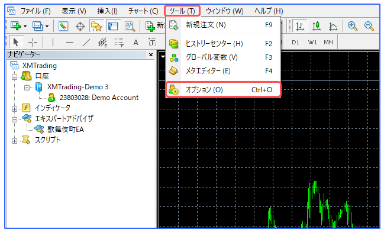
Task: Draw a horizontal line tool
Action: 70,43
